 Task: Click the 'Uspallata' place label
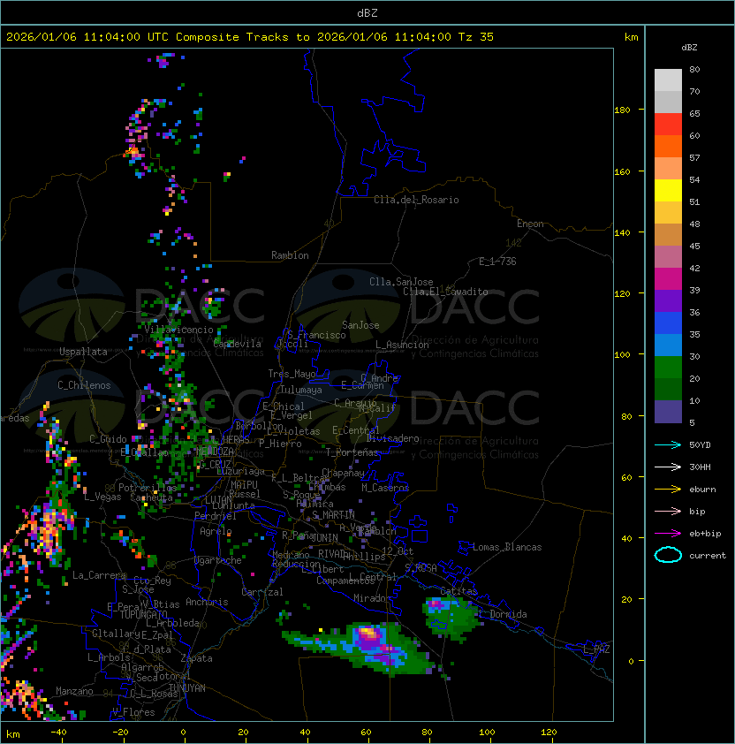[x=83, y=352]
